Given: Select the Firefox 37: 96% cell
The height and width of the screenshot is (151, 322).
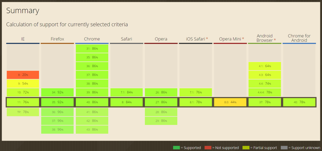Looking at the screenshot, I should [x=57, y=121].
